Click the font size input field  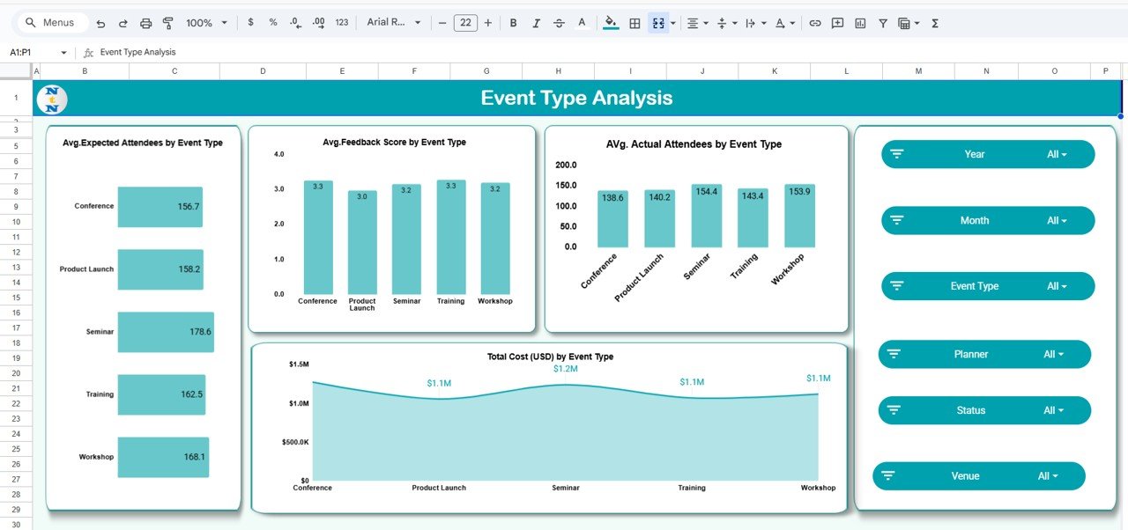465,23
